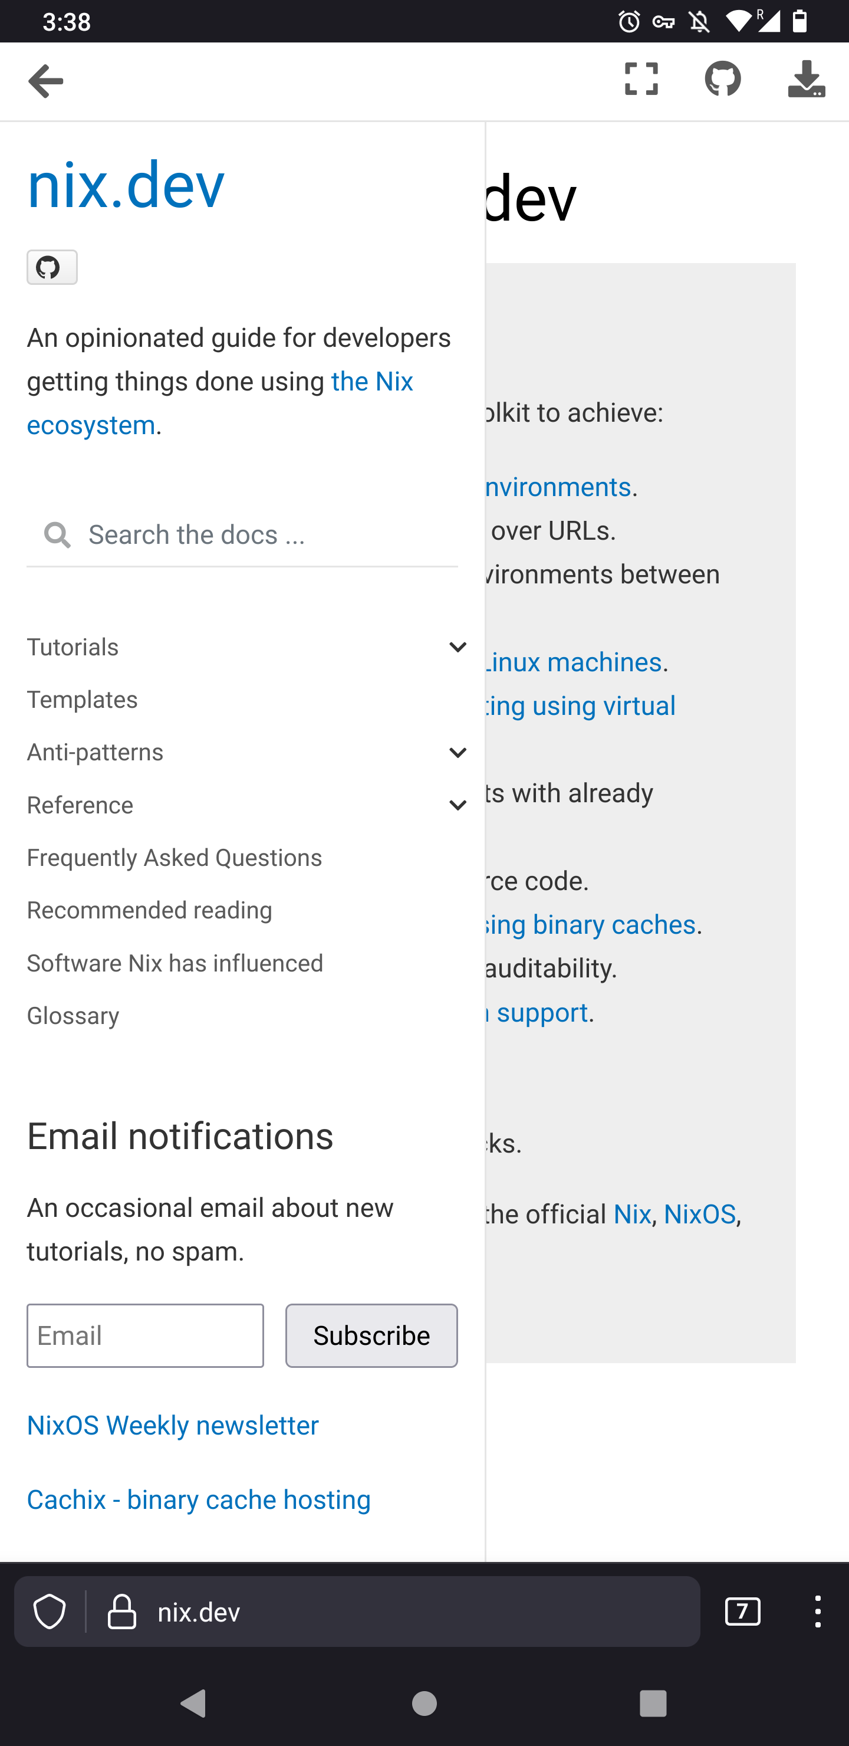Open GitHub repository icon in top bar

pyautogui.click(x=722, y=79)
